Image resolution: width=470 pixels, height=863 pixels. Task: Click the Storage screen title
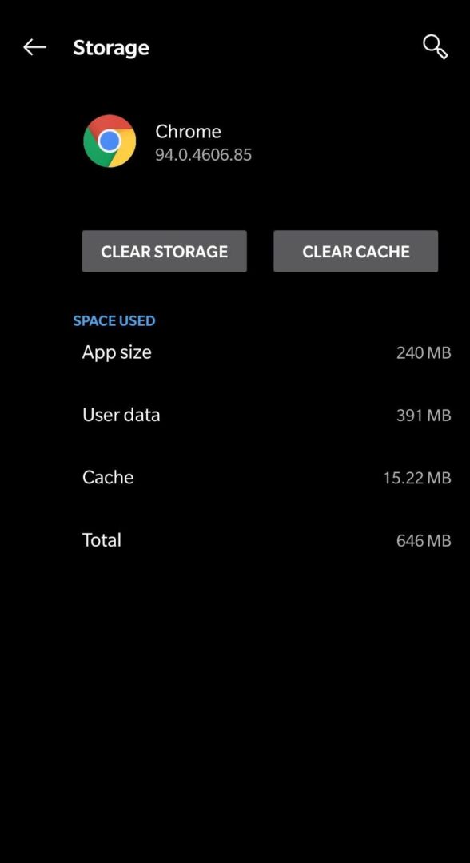(x=111, y=47)
